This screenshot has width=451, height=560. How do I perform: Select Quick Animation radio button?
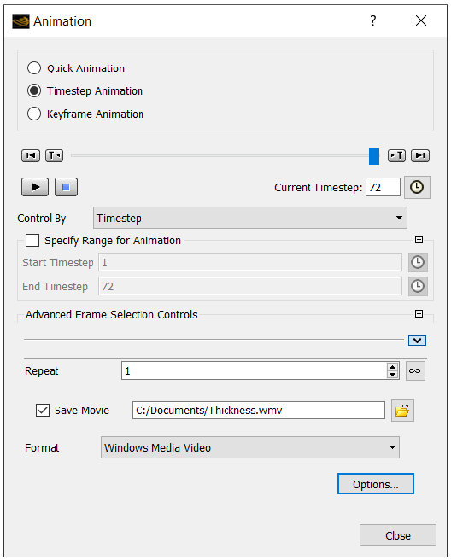click(34, 67)
